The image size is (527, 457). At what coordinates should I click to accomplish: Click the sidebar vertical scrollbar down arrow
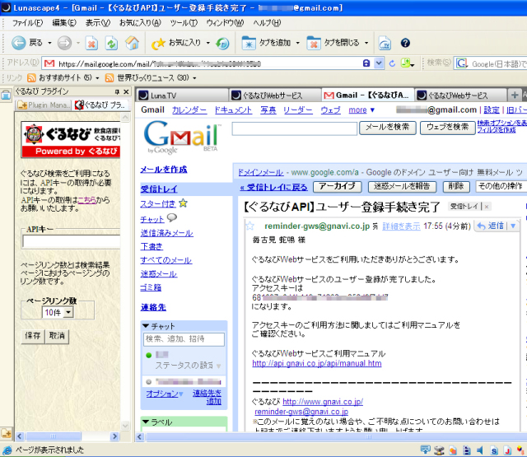click(x=125, y=426)
